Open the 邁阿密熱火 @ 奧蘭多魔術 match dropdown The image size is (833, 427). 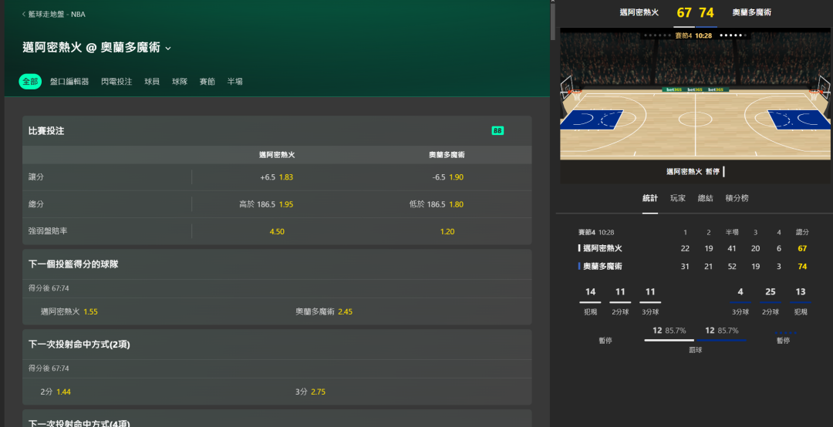(x=96, y=48)
